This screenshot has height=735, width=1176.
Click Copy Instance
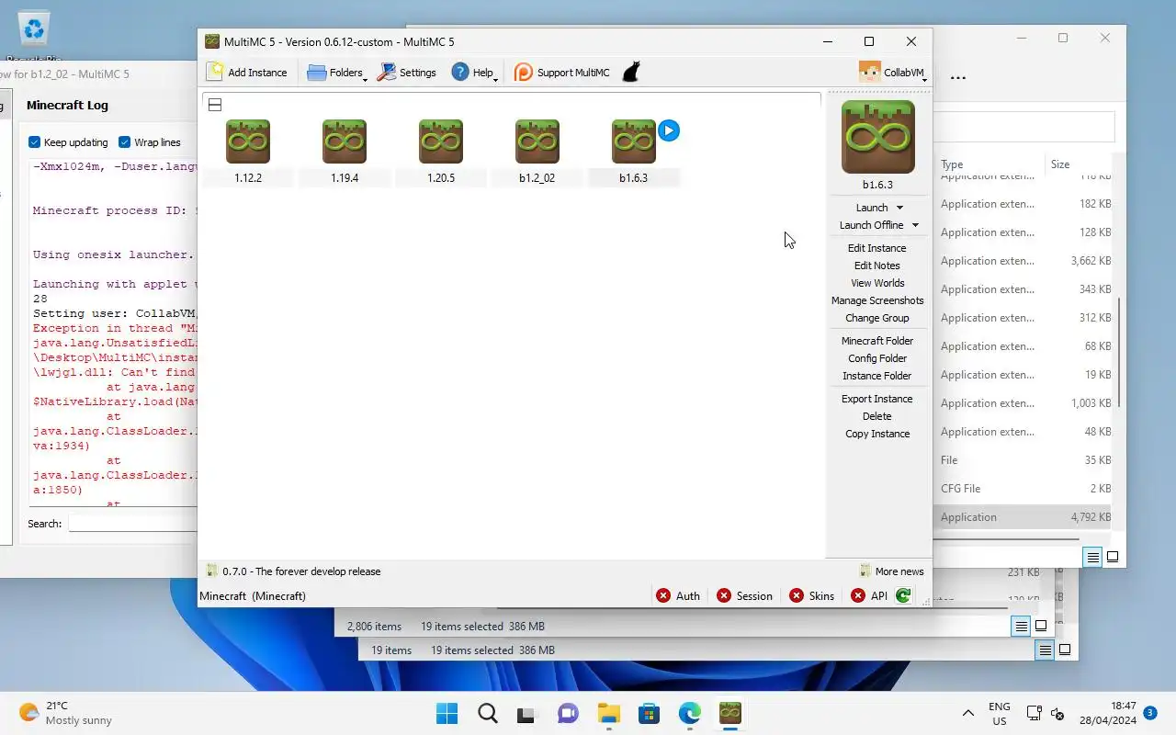coord(877,434)
